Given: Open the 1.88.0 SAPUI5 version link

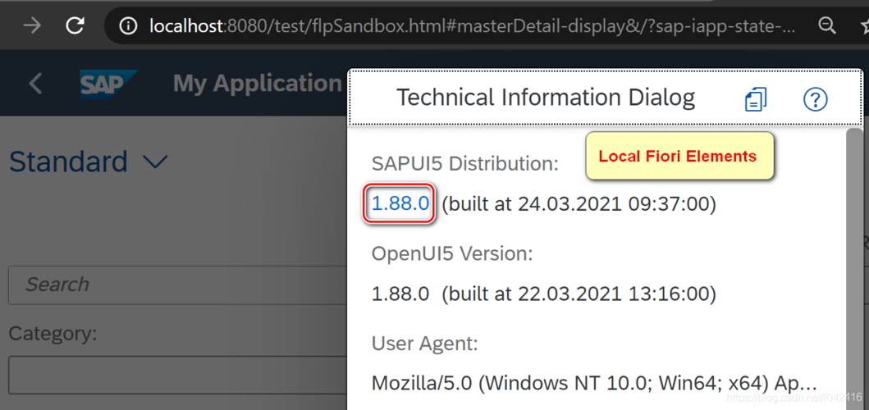Looking at the screenshot, I should (400, 203).
